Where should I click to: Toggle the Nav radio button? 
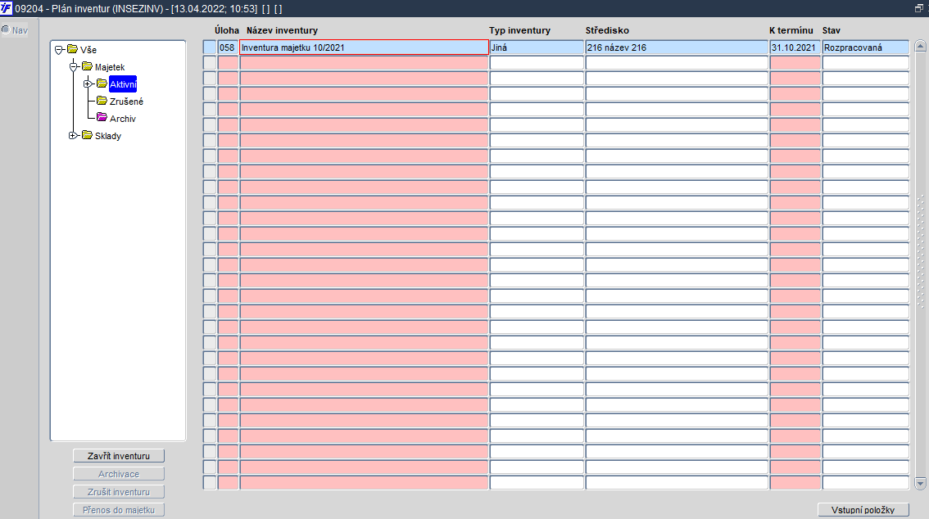pos(6,29)
